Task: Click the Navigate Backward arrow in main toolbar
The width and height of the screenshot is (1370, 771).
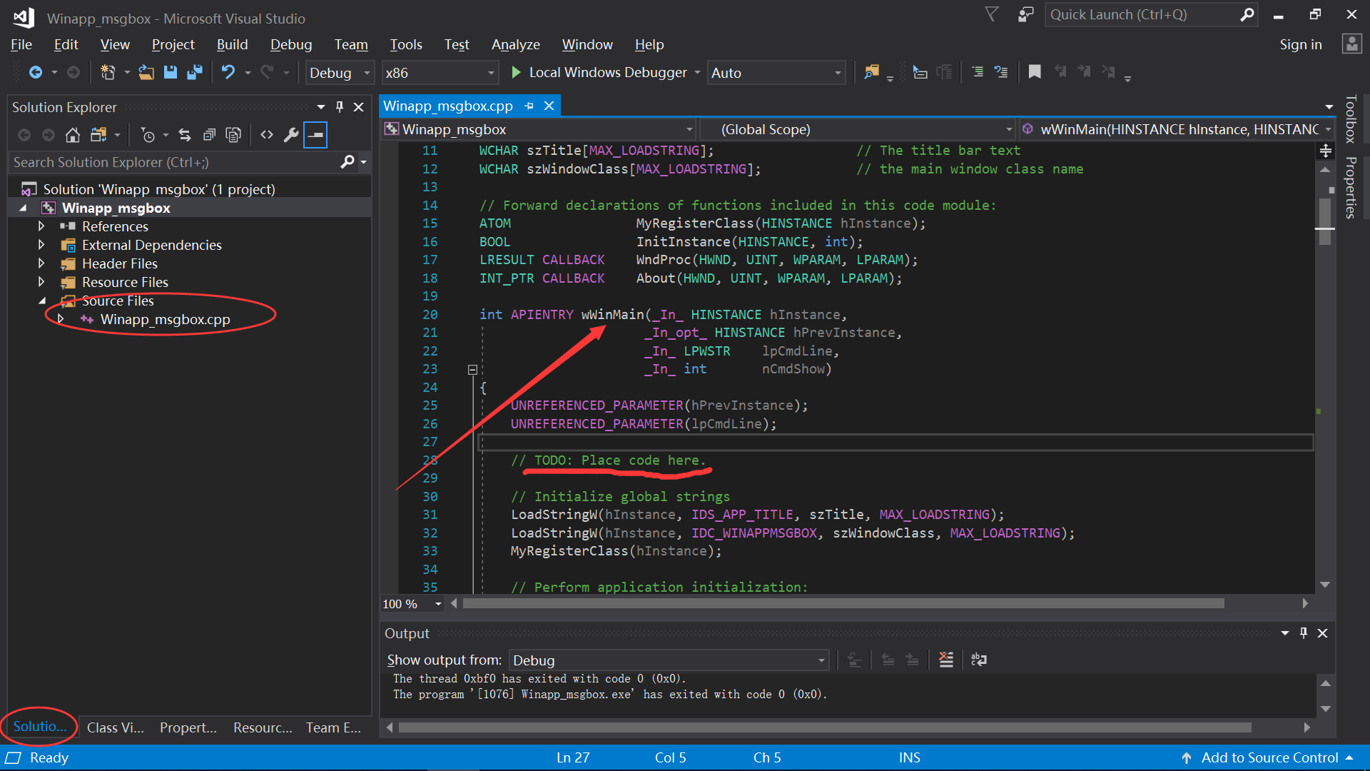Action: 35,73
